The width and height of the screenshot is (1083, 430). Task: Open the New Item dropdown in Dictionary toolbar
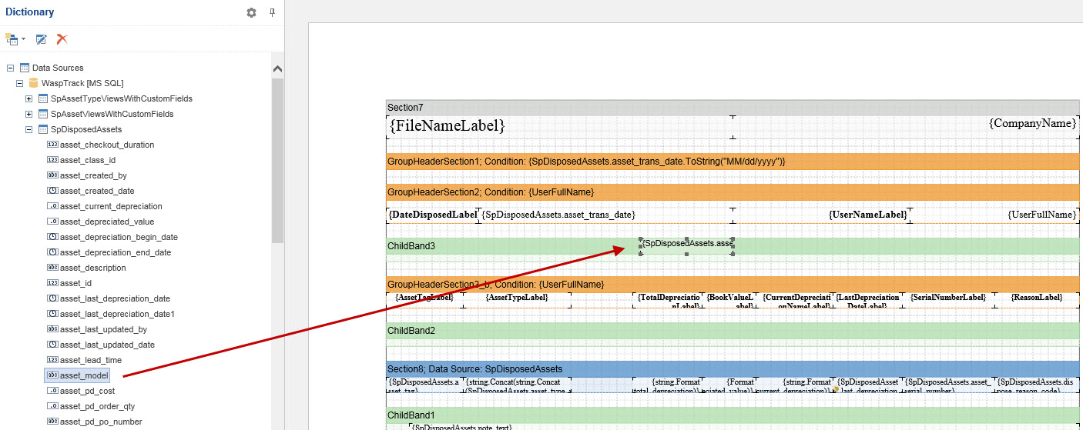tap(15, 39)
